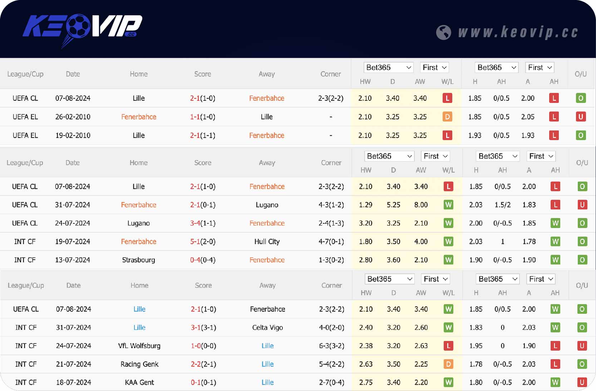
Task: Click green W/L badge in Fenerbahce vs Hull City row
Action: (448, 242)
